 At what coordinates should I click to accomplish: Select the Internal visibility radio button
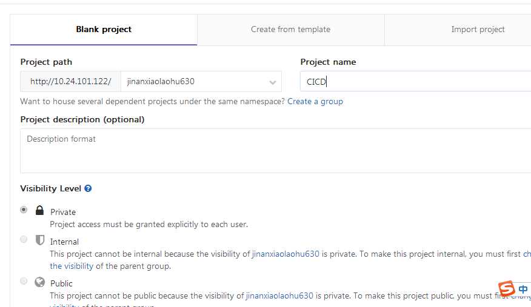tap(24, 239)
